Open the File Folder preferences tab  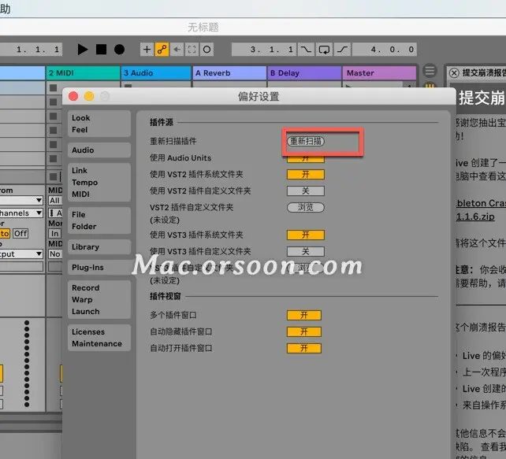[99, 220]
